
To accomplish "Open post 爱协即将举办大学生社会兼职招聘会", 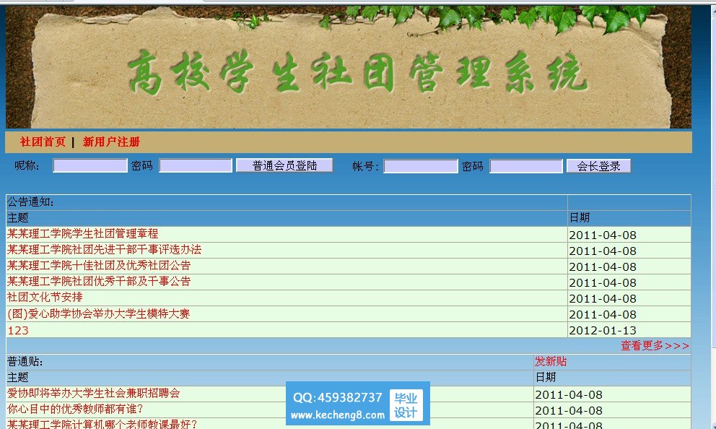I will [94, 394].
